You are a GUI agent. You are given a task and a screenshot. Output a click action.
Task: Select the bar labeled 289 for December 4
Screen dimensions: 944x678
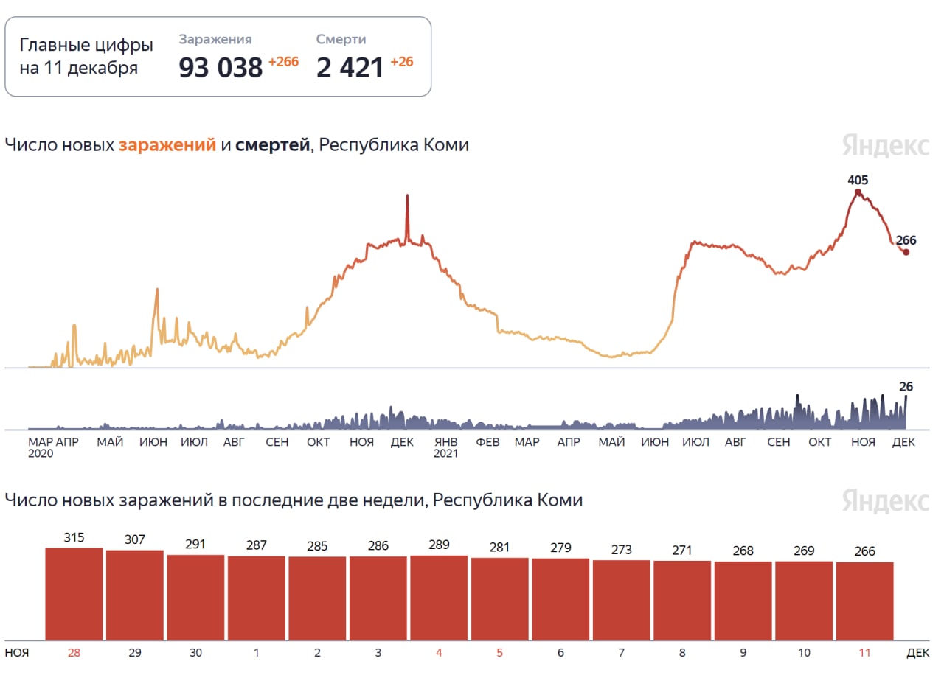pos(439,598)
